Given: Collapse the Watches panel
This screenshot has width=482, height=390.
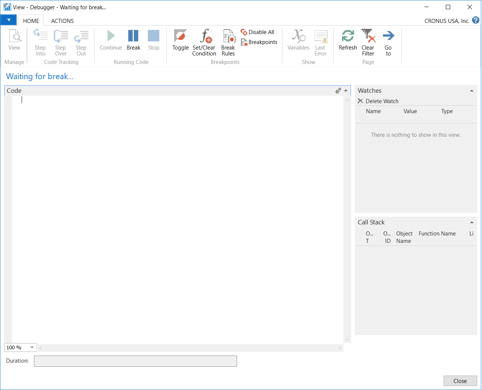Looking at the screenshot, I should (472, 91).
